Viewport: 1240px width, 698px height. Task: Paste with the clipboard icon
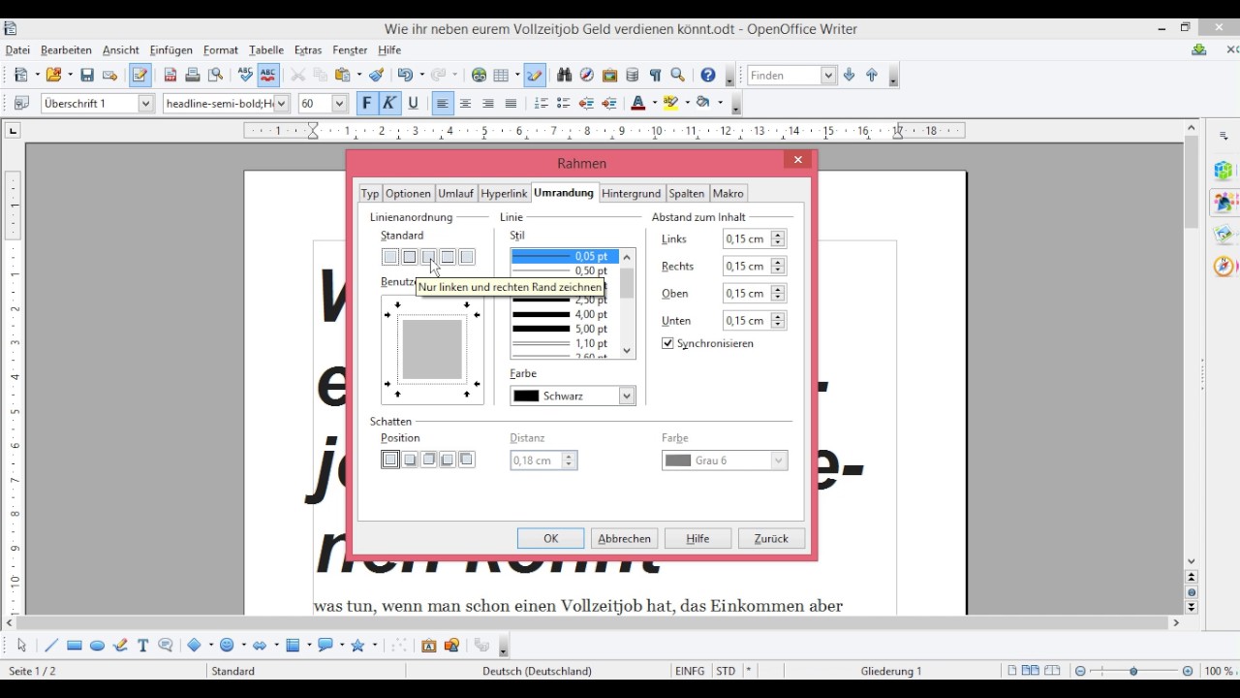(342, 75)
